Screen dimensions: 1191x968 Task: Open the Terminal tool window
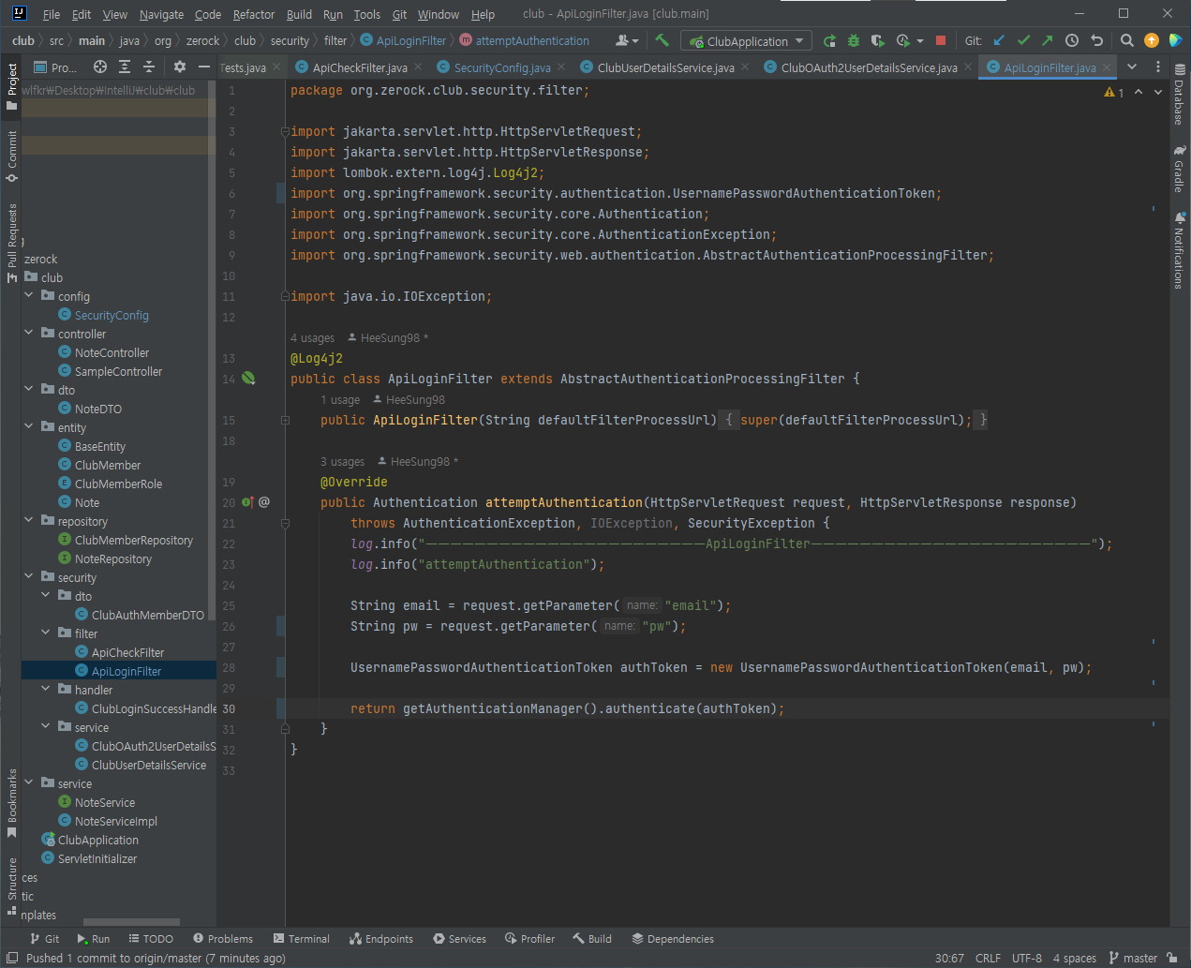pos(302,938)
